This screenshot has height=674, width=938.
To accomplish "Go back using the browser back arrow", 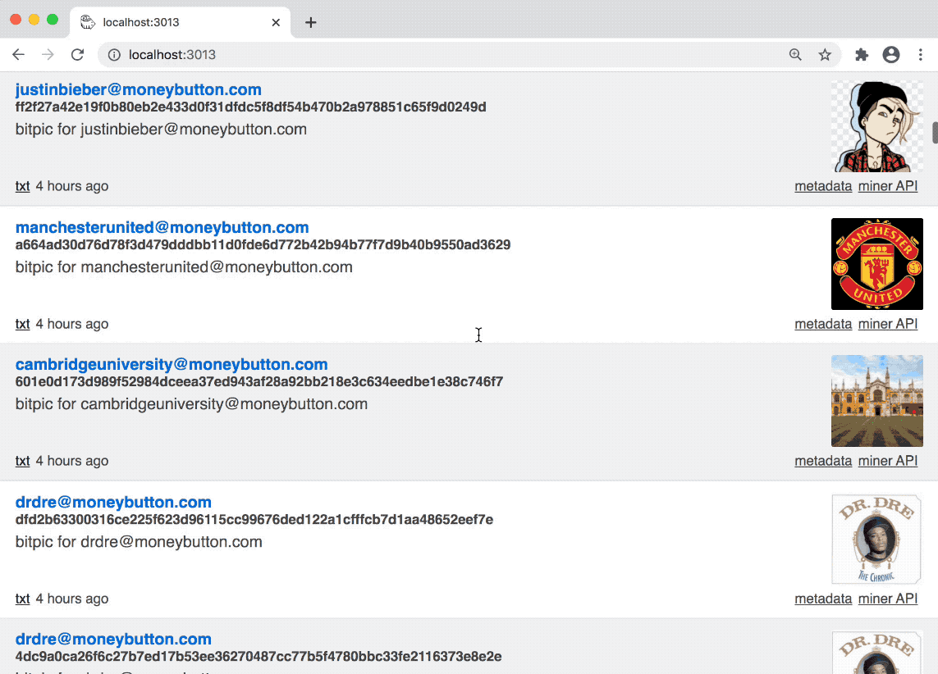I will coord(19,54).
